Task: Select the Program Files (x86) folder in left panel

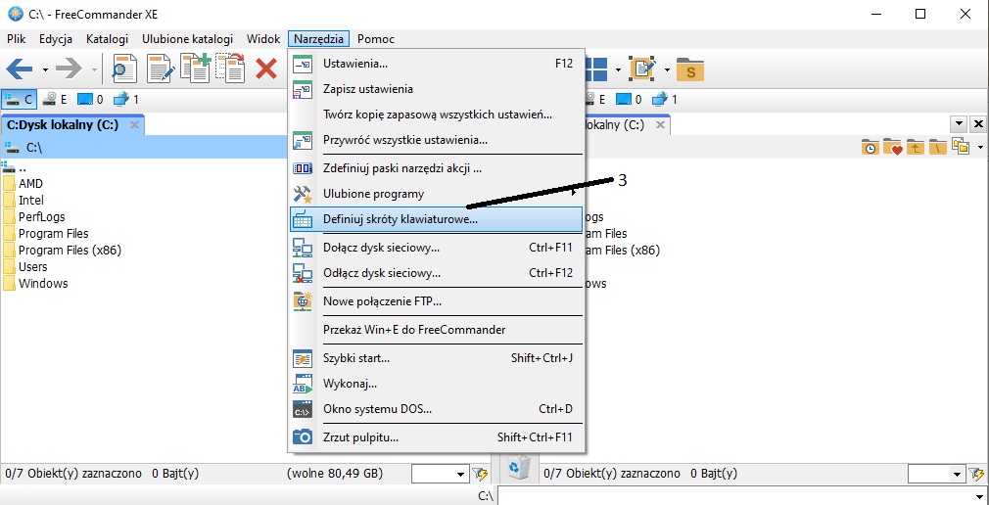Action: point(70,251)
